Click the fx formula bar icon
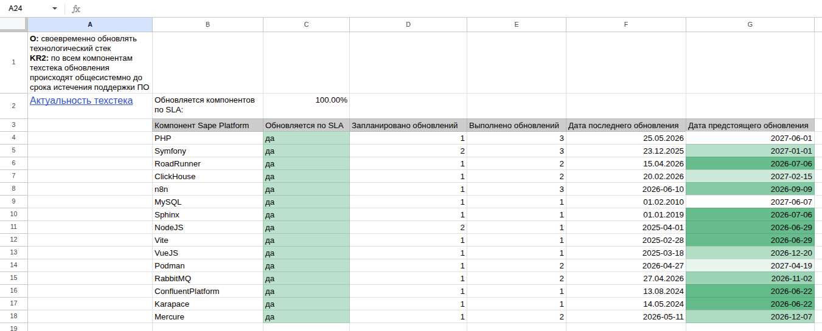This screenshot has height=331, width=822. click(75, 9)
